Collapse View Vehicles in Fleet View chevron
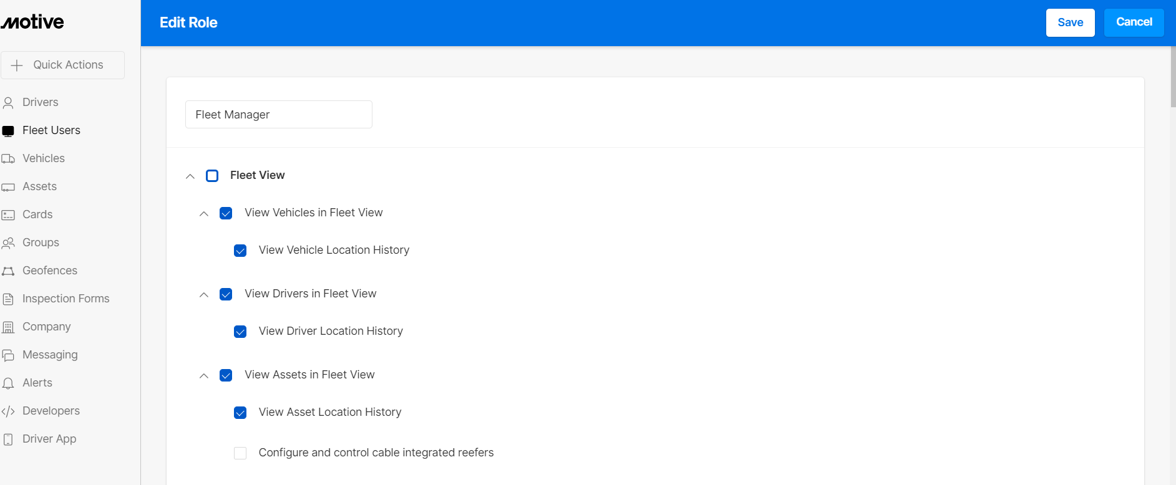 click(x=204, y=214)
